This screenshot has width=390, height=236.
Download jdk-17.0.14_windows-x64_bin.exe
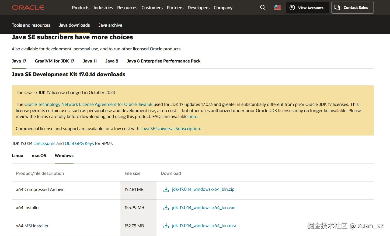(x=204, y=207)
